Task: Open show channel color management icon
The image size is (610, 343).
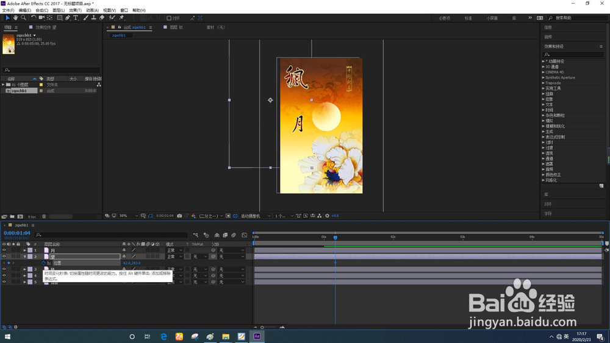Action: click(x=193, y=216)
